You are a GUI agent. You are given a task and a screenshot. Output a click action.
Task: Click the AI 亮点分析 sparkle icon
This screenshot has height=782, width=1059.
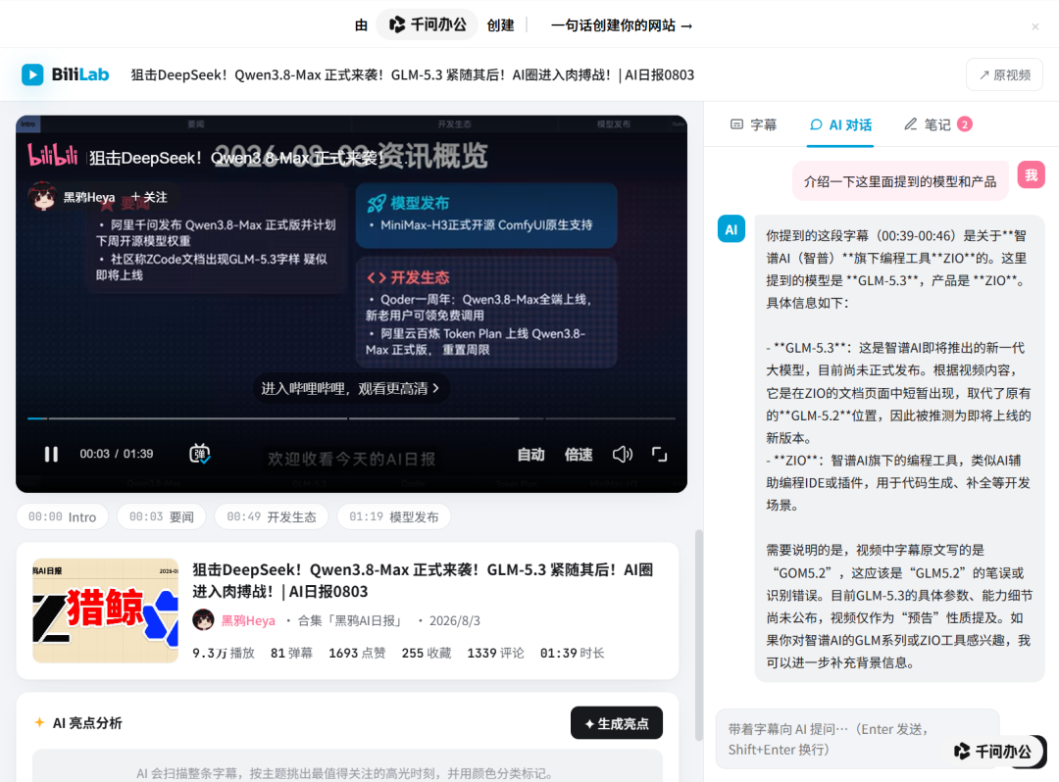[x=40, y=722]
